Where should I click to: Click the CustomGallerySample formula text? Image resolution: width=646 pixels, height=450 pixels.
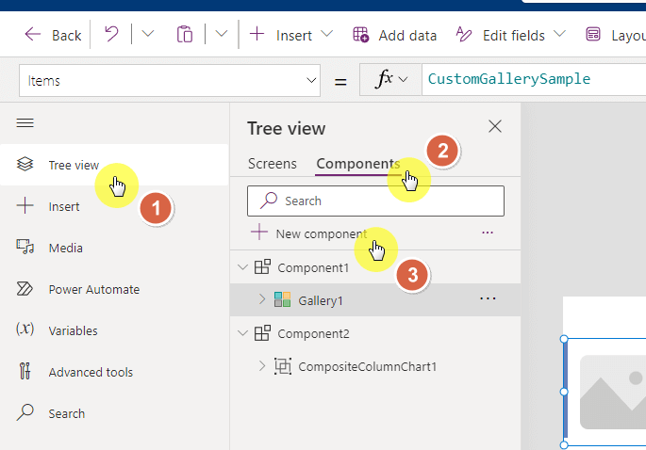coord(509,78)
